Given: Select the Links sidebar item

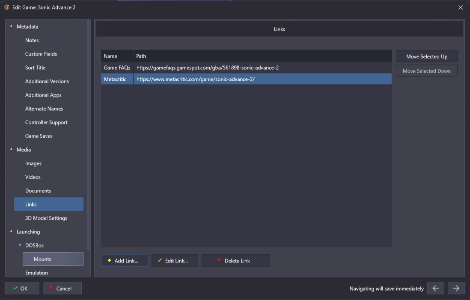Looking at the screenshot, I should point(48,204).
